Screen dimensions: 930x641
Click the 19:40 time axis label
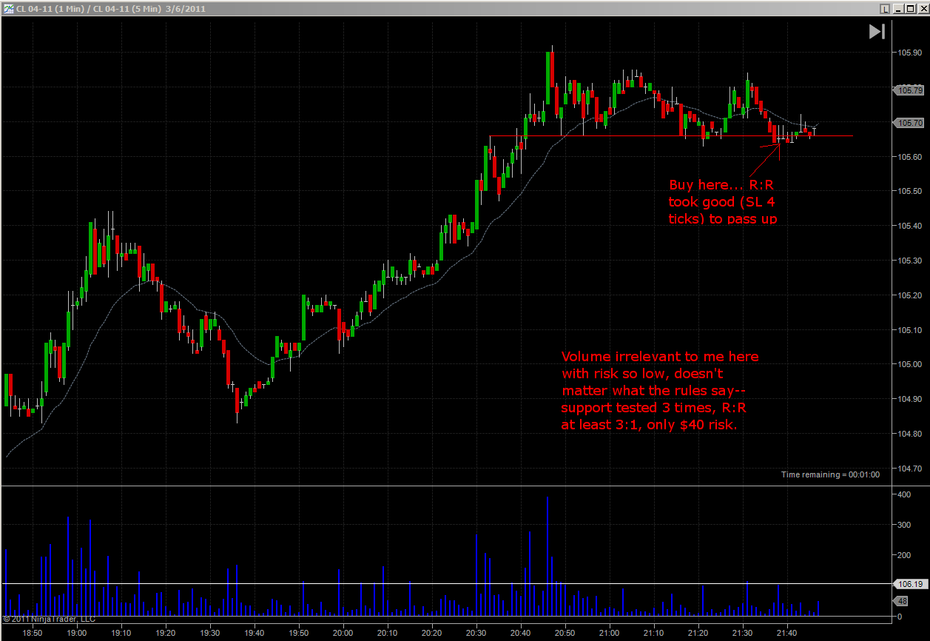click(255, 634)
